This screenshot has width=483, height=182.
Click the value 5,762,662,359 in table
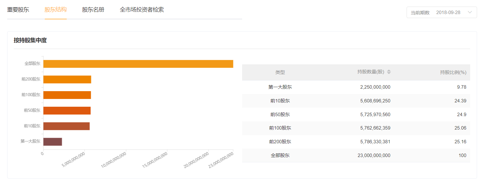pyautogui.click(x=375, y=128)
